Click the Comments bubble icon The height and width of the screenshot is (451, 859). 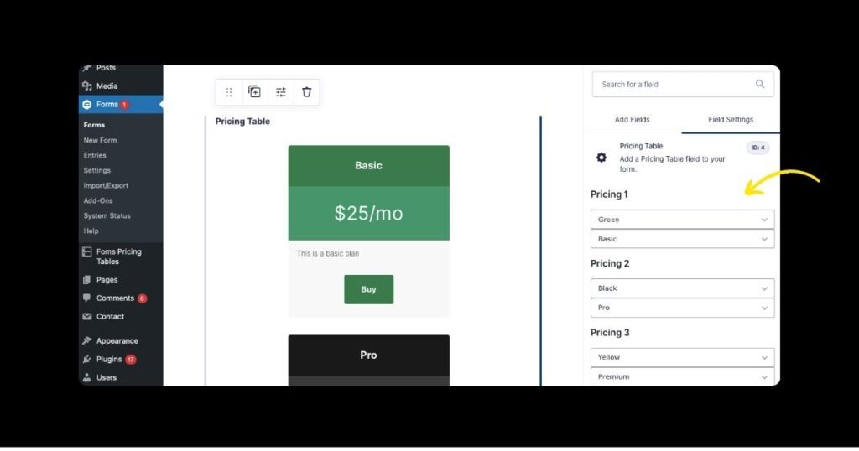pyautogui.click(x=86, y=298)
